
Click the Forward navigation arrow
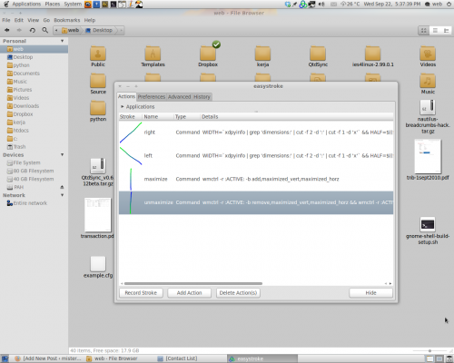(19, 30)
